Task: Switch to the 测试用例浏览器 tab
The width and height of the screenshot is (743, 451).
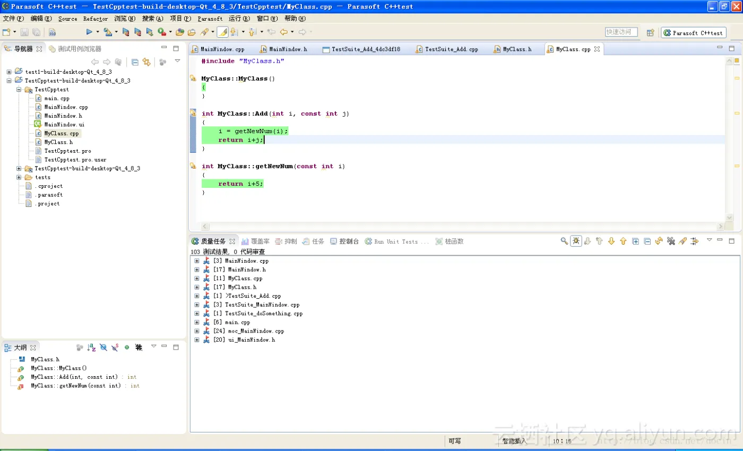Action: point(75,49)
